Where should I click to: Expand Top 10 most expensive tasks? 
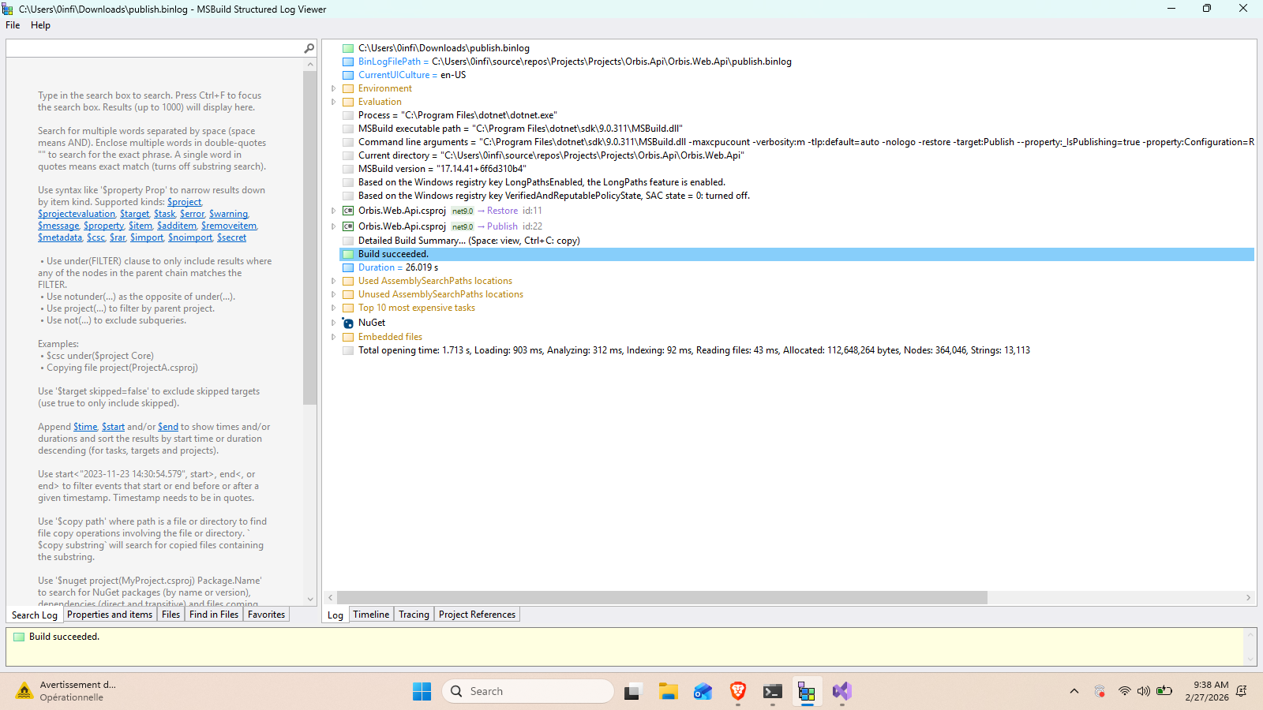334,308
